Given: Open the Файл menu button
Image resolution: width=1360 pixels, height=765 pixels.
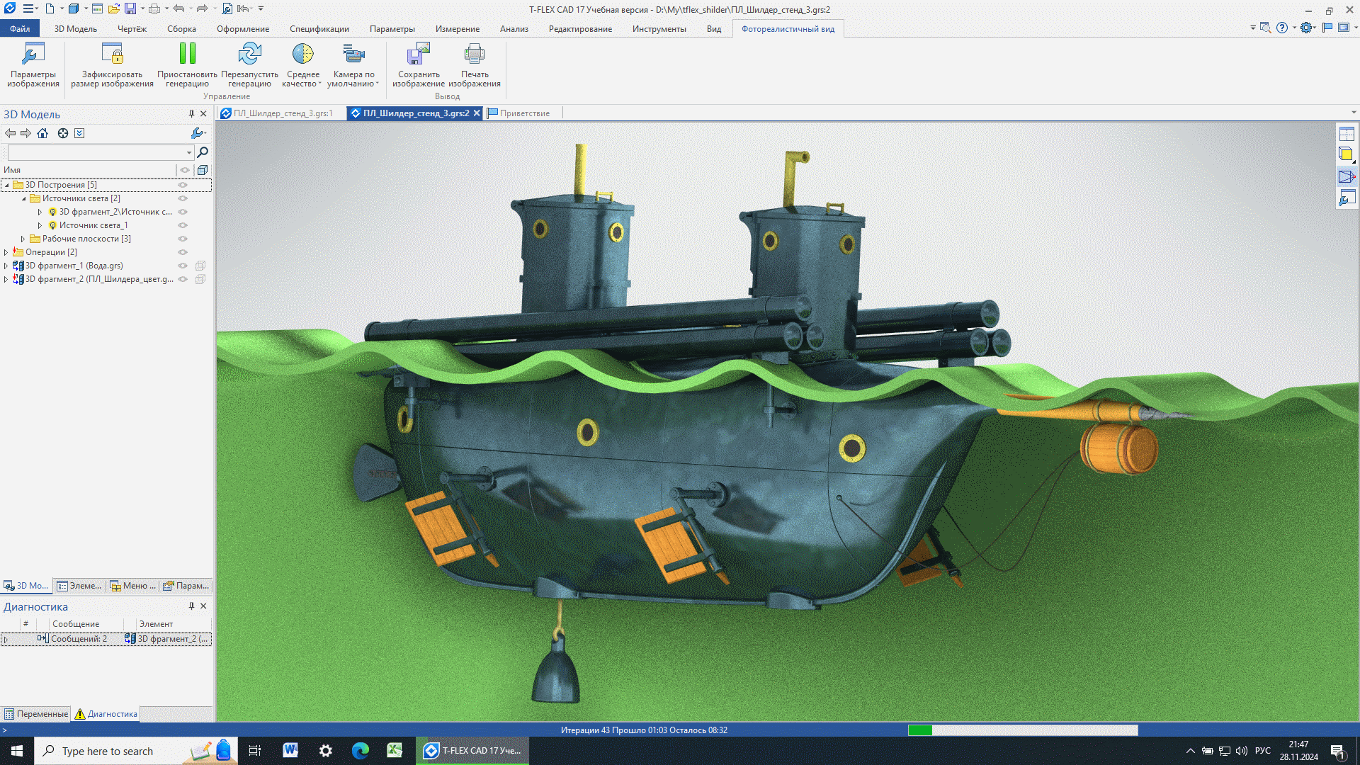Looking at the screenshot, I should point(20,29).
